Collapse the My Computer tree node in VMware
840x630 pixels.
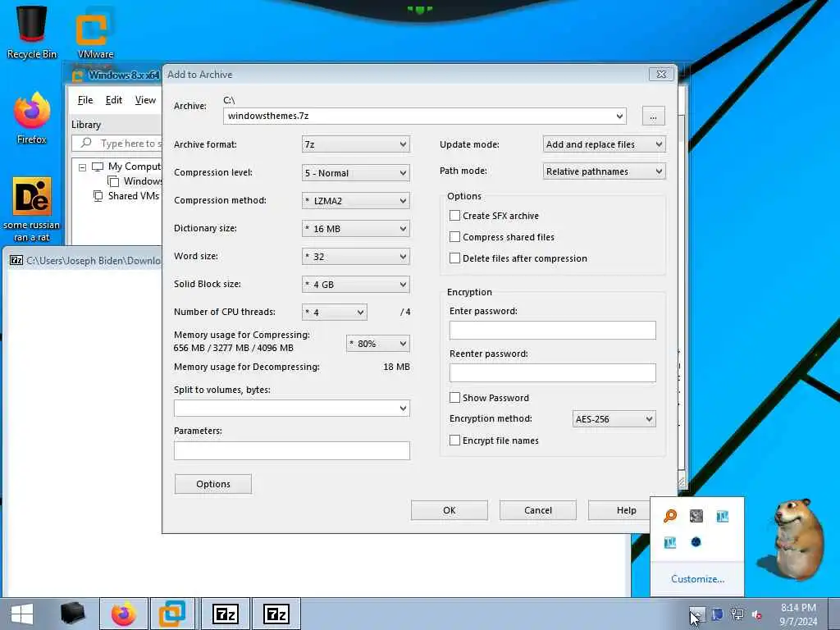click(83, 167)
